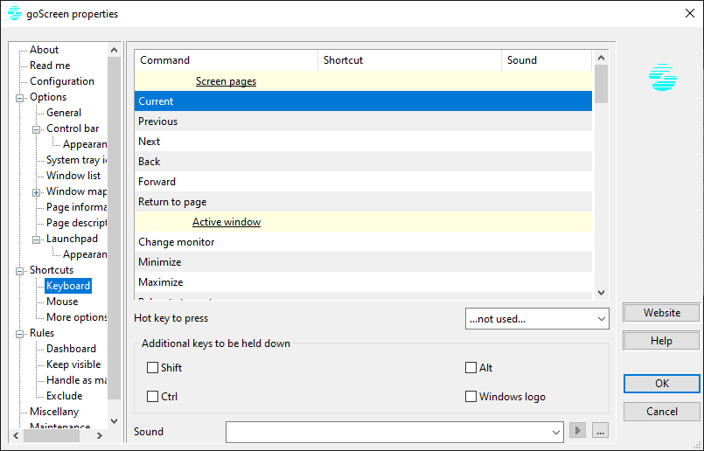Select Dashboard under Rules

click(71, 349)
